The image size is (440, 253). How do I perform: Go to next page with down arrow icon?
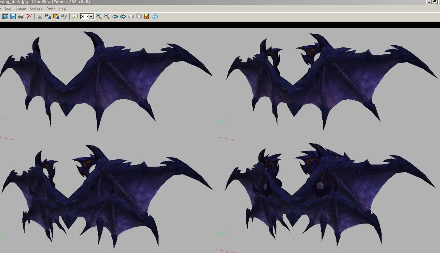139,16
